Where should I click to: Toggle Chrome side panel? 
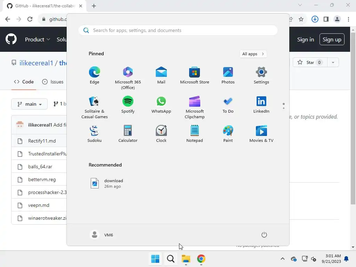[x=326, y=19]
